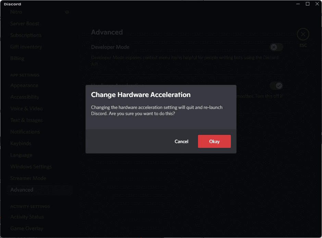322x238 pixels.
Task: Maximize the Discord window
Action: pos(307,4)
